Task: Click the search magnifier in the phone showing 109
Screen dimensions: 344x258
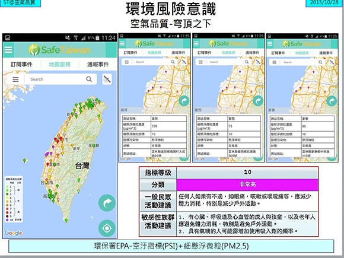Action: pos(173,62)
